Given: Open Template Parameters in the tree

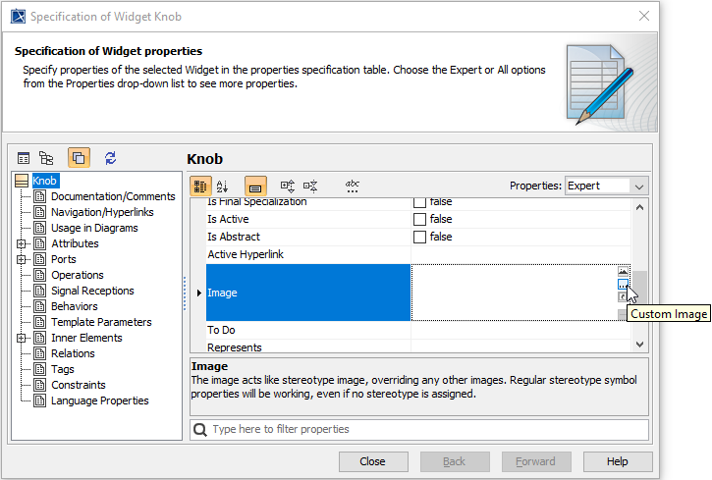Looking at the screenshot, I should [101, 322].
